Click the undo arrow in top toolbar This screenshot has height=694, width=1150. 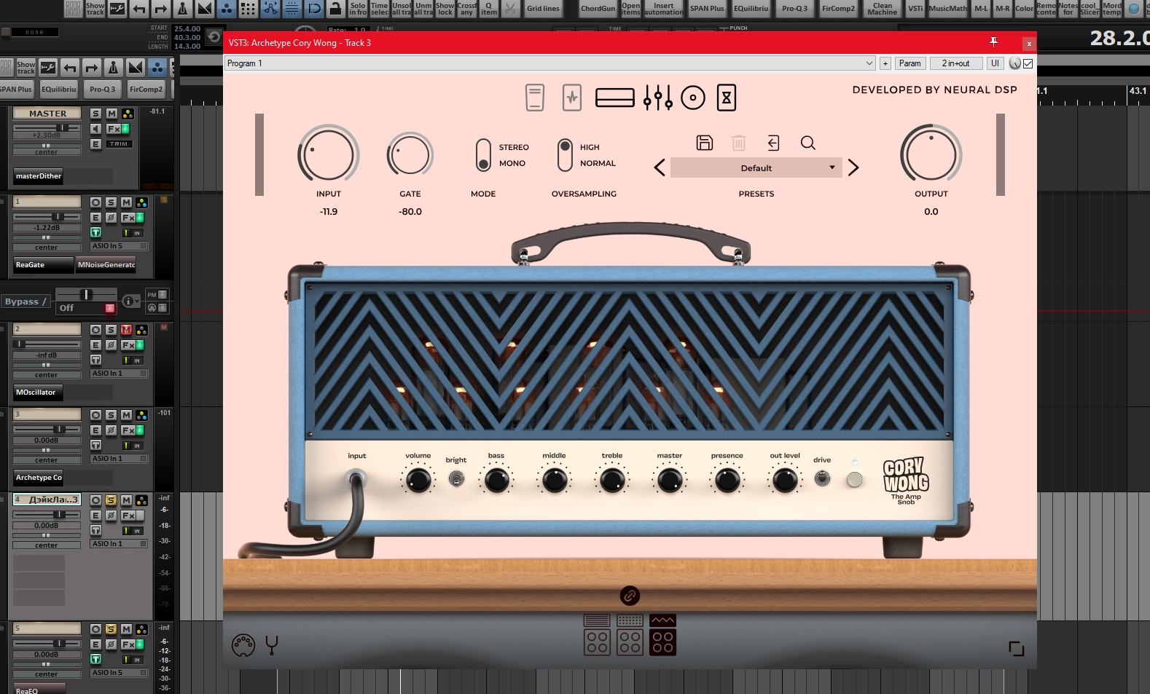(x=138, y=9)
